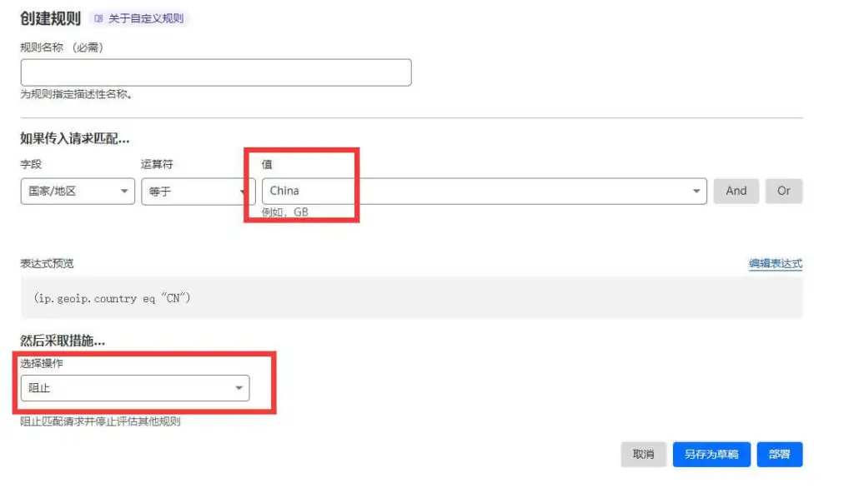The height and width of the screenshot is (503, 854).
Task: Click the 创建规则 page heading
Action: point(50,17)
